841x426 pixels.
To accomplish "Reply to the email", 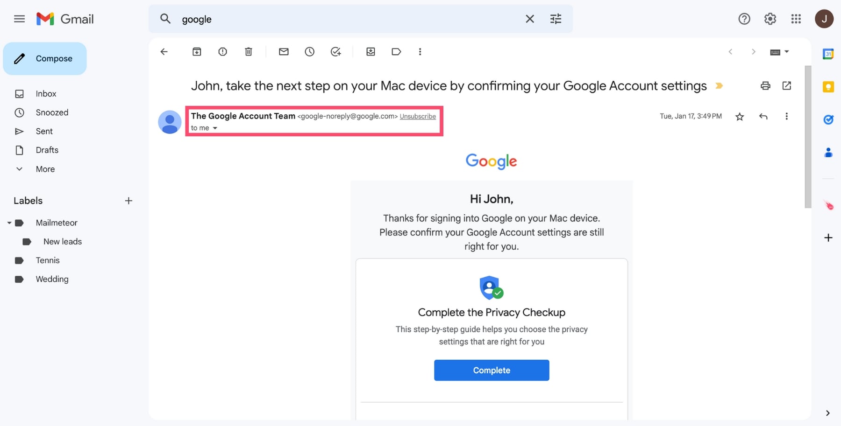I will point(763,117).
